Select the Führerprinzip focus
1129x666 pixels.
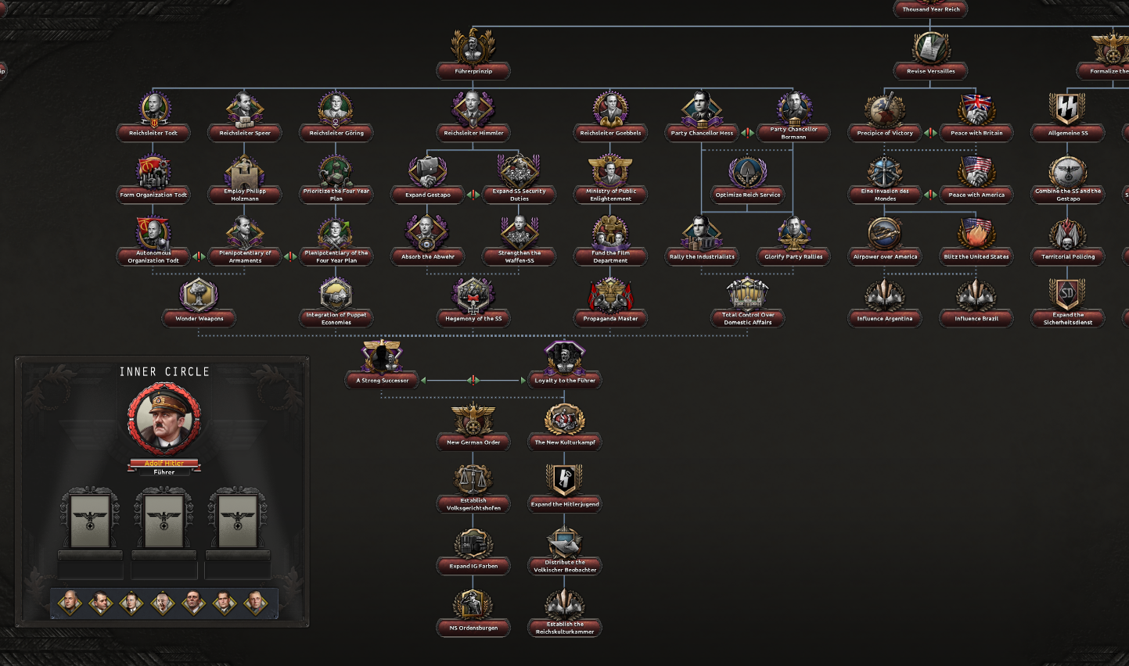tap(473, 55)
